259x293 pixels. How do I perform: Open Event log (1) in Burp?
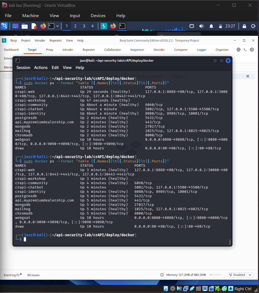coord(12,275)
